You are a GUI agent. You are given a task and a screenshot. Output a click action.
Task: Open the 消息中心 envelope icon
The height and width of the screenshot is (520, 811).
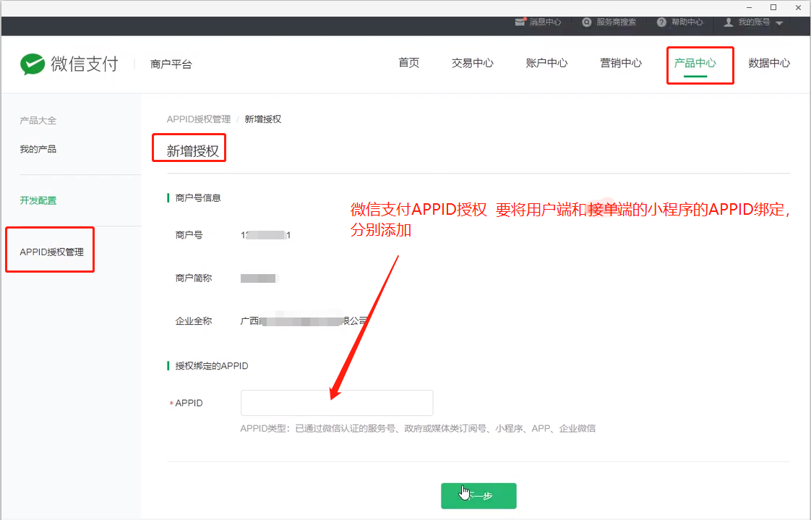(x=520, y=22)
